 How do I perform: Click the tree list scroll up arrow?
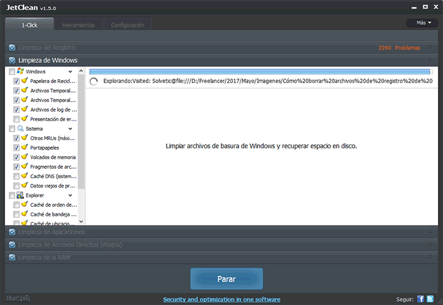(81, 71)
